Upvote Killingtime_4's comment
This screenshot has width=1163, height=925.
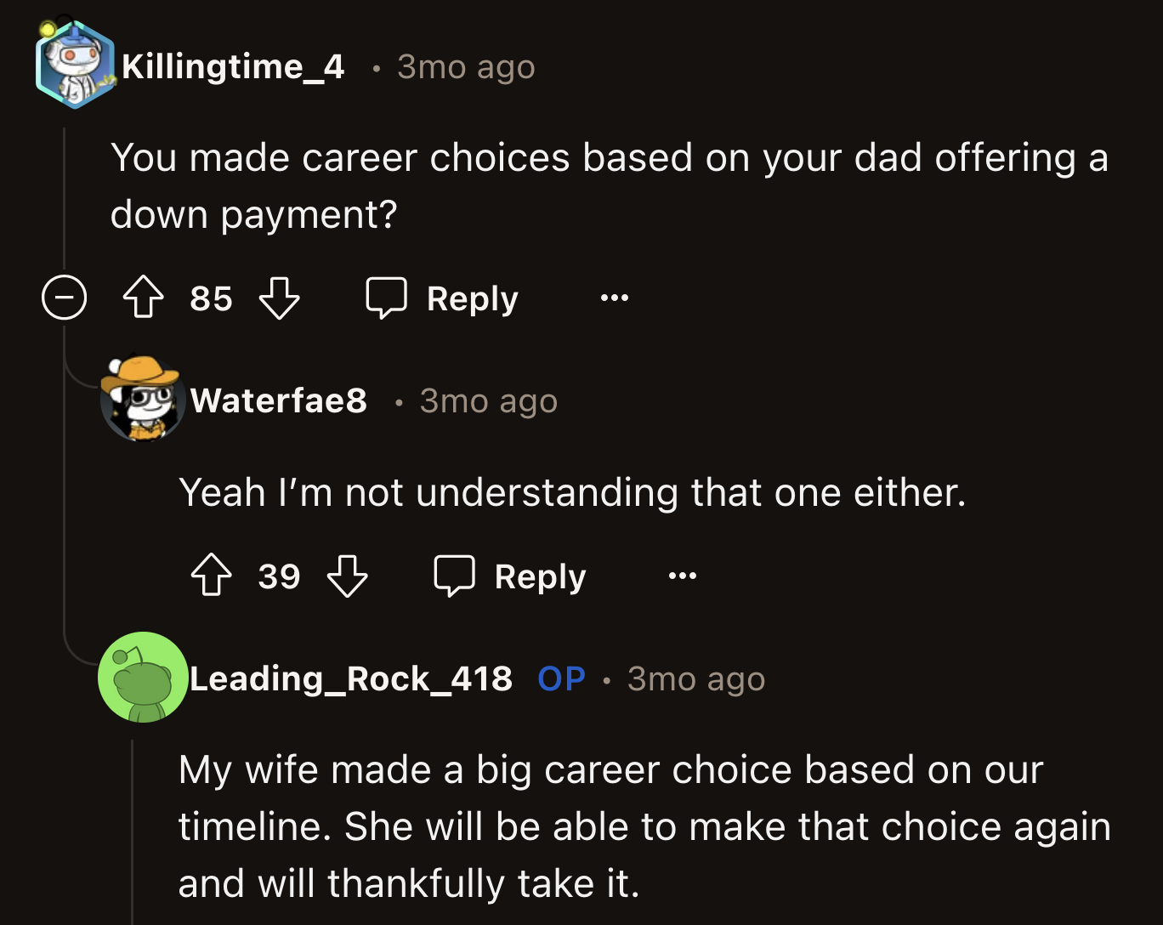(143, 298)
